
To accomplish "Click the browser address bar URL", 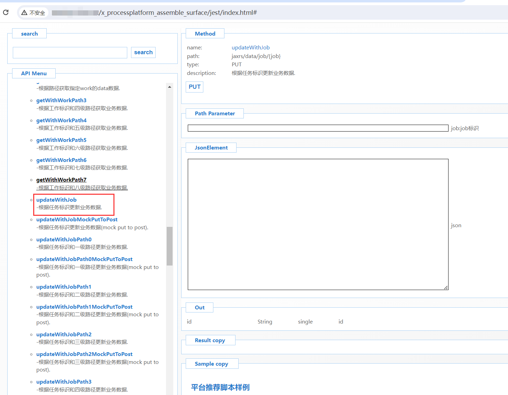I will (x=178, y=13).
